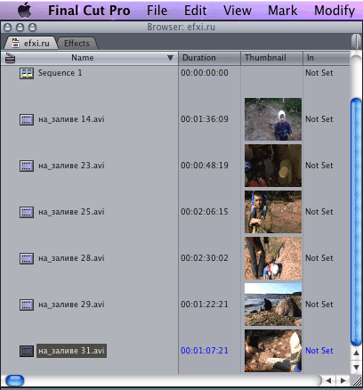Click thumbnail of на_заливе 28.avi
The height and width of the screenshot is (390, 363).
coord(273,258)
